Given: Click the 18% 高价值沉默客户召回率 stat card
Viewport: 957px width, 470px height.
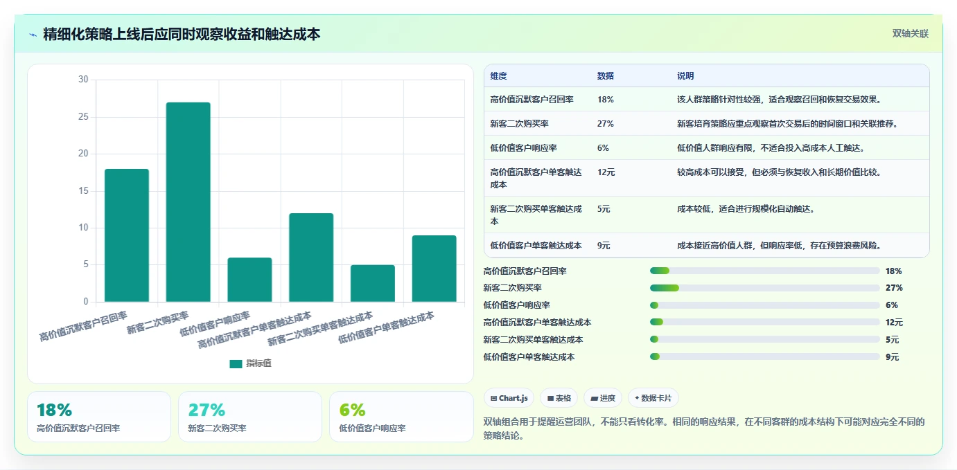Looking at the screenshot, I should [x=99, y=417].
